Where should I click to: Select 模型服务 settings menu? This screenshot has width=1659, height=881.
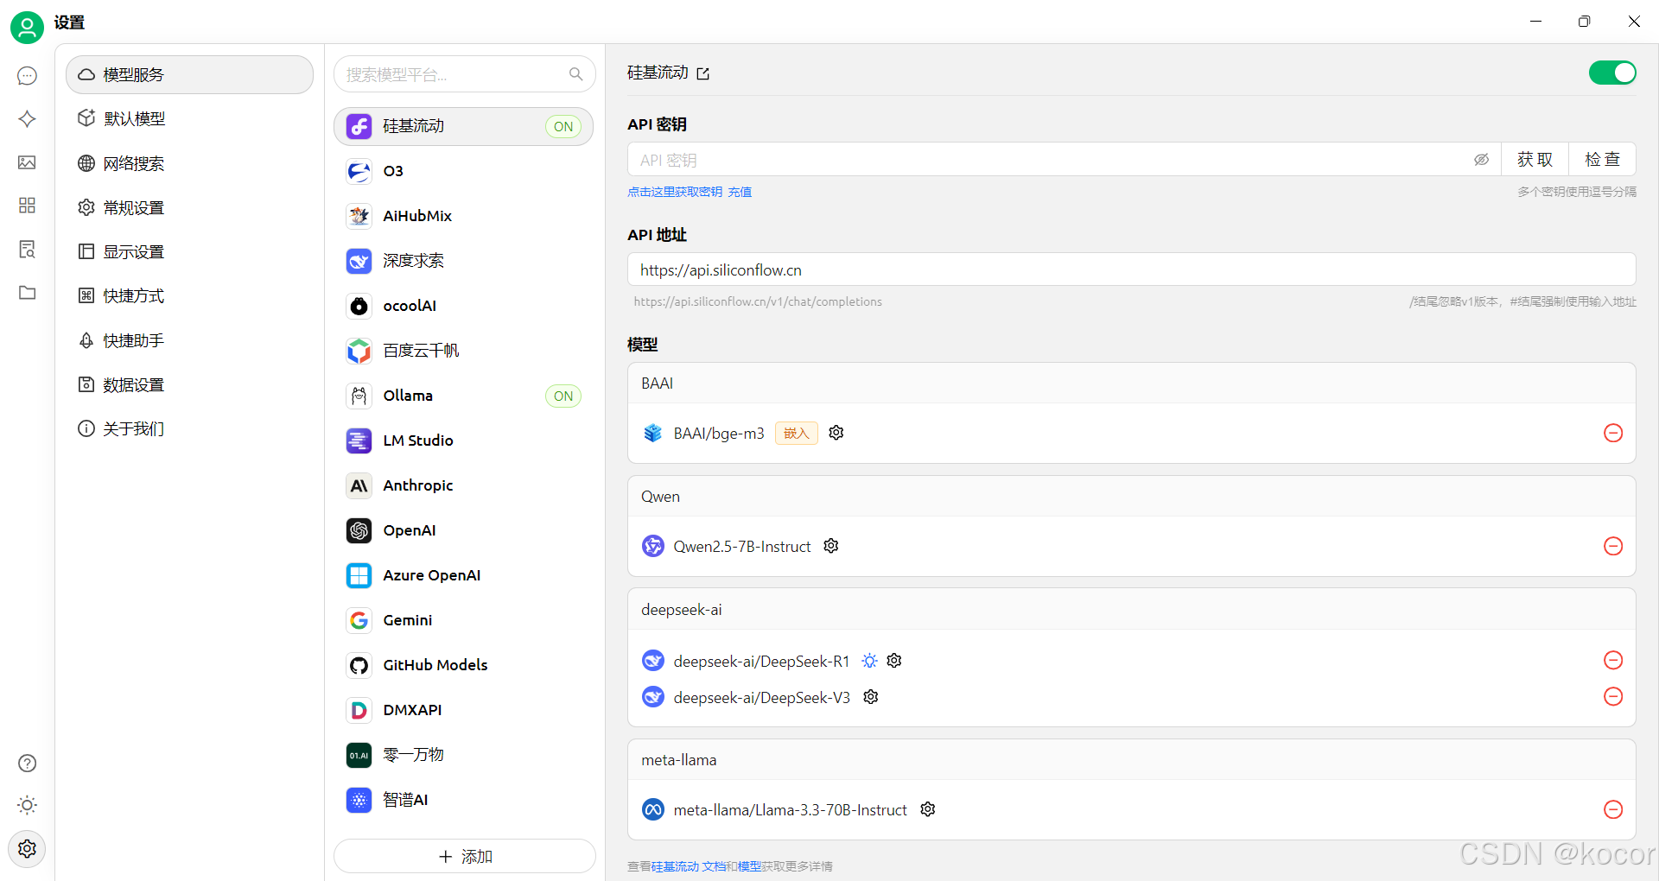tap(189, 75)
